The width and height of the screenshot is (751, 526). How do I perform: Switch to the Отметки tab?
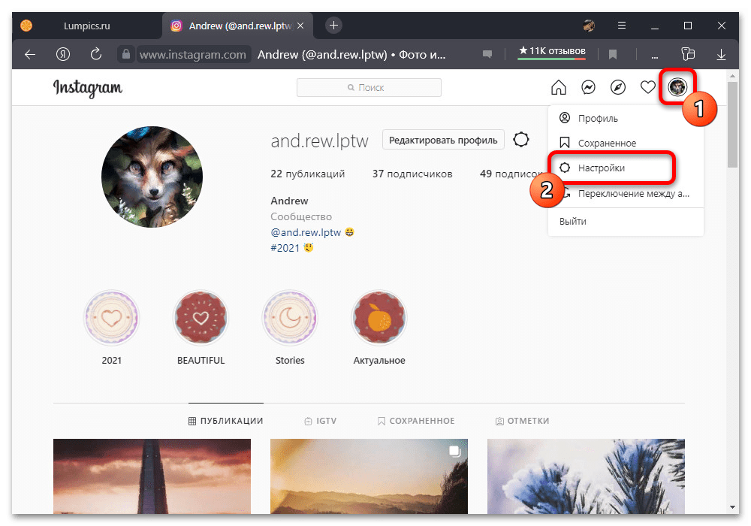click(522, 421)
